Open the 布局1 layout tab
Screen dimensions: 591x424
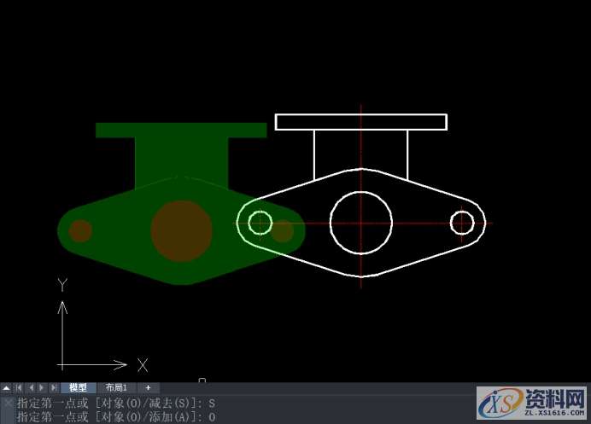pos(109,388)
